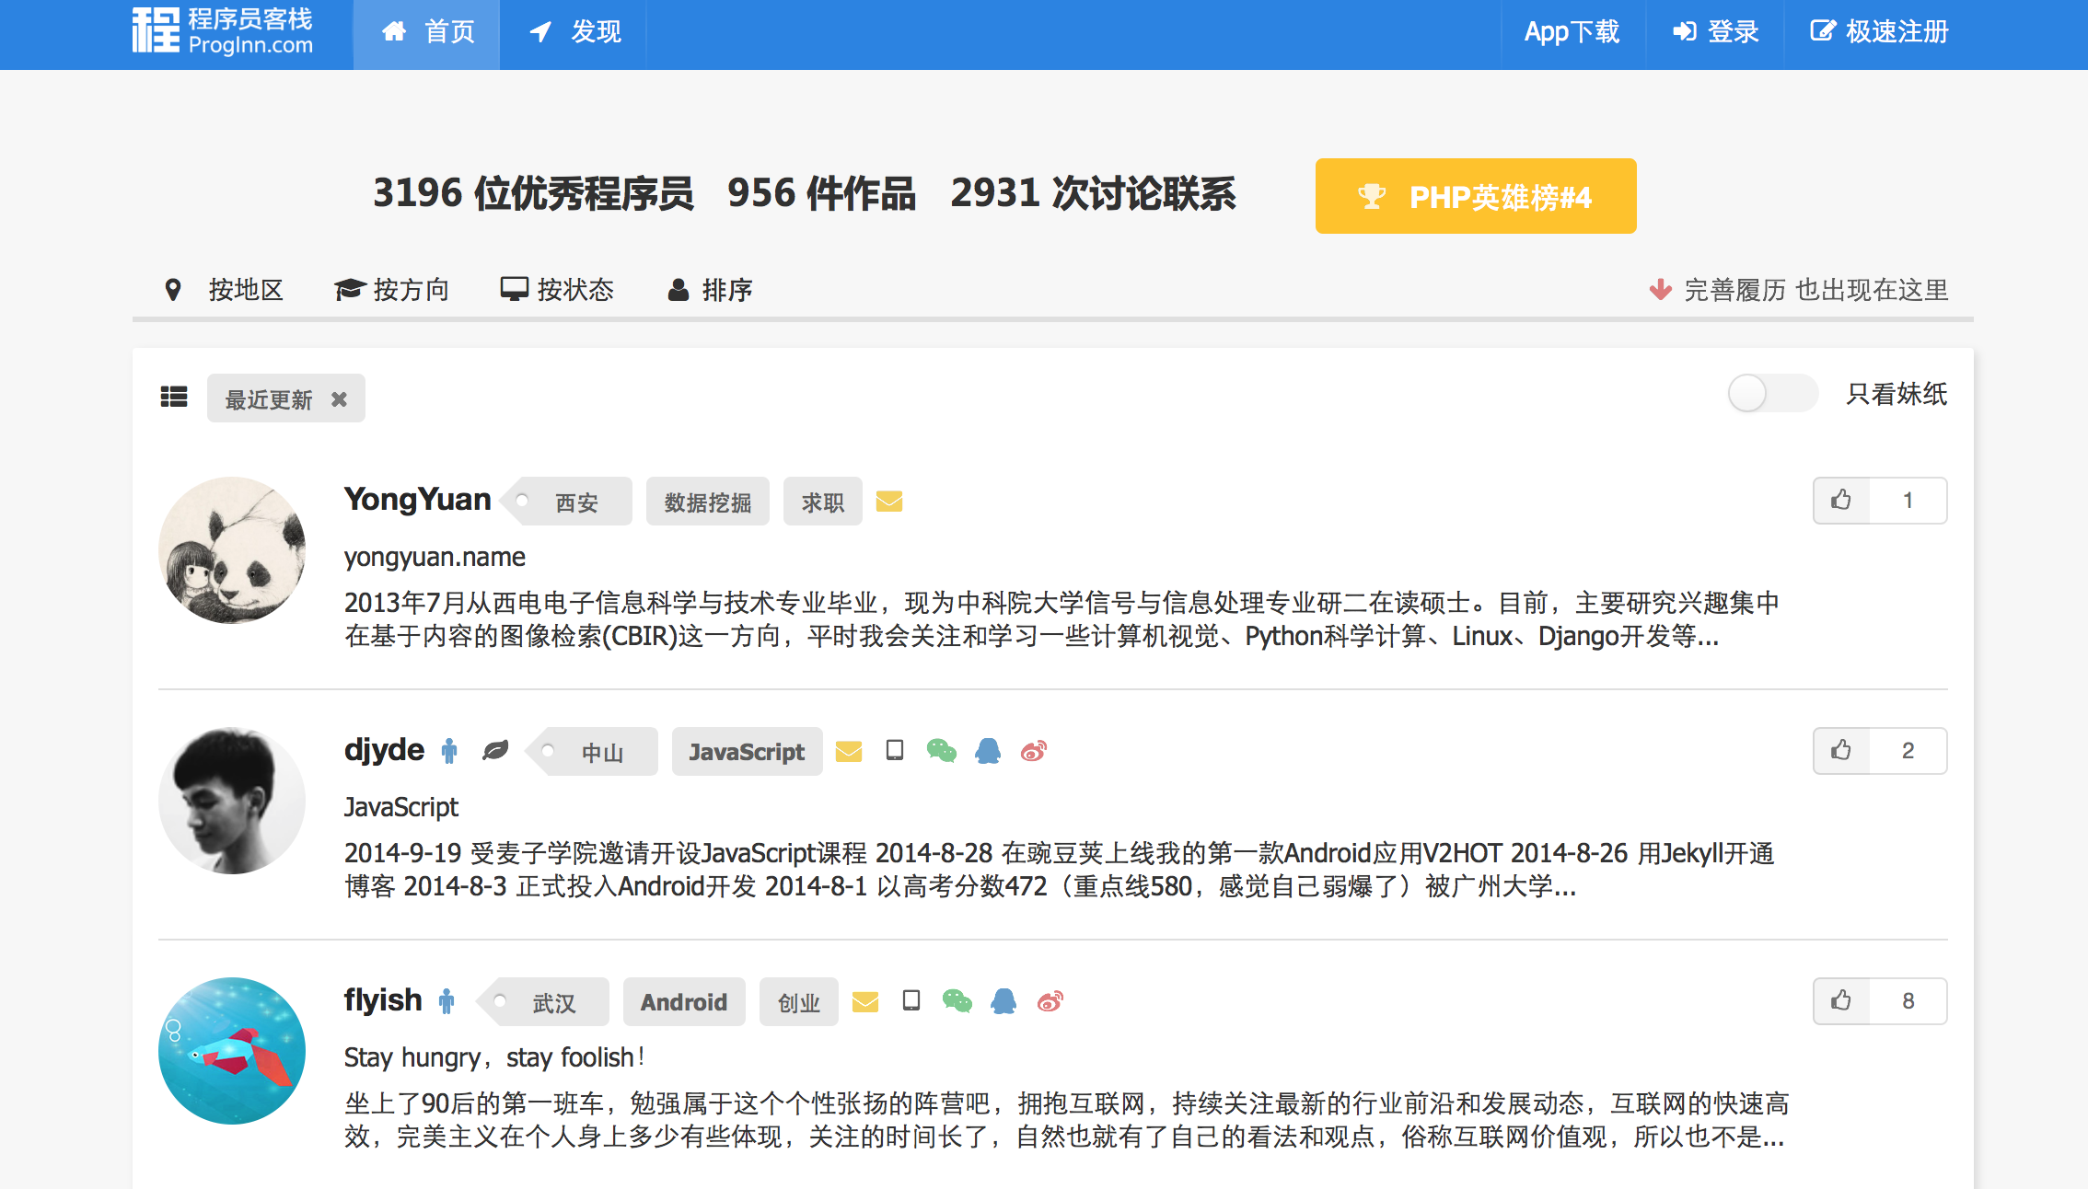2088x1189 pixels.
Task: Click the JavaScript skill tag
Action: tap(747, 752)
